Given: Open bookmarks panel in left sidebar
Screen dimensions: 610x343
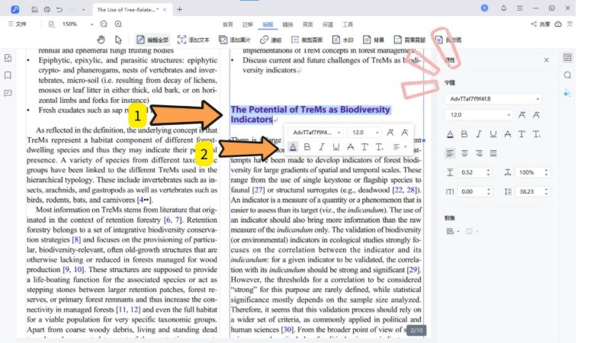Looking at the screenshot, I should (8, 75).
